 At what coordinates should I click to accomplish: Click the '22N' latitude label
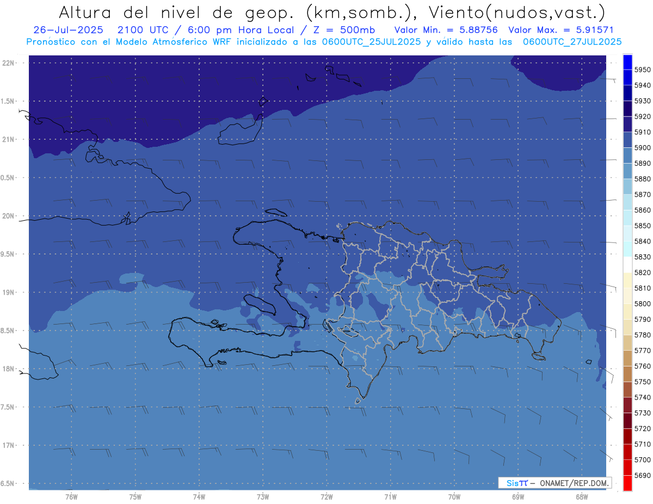(8, 63)
